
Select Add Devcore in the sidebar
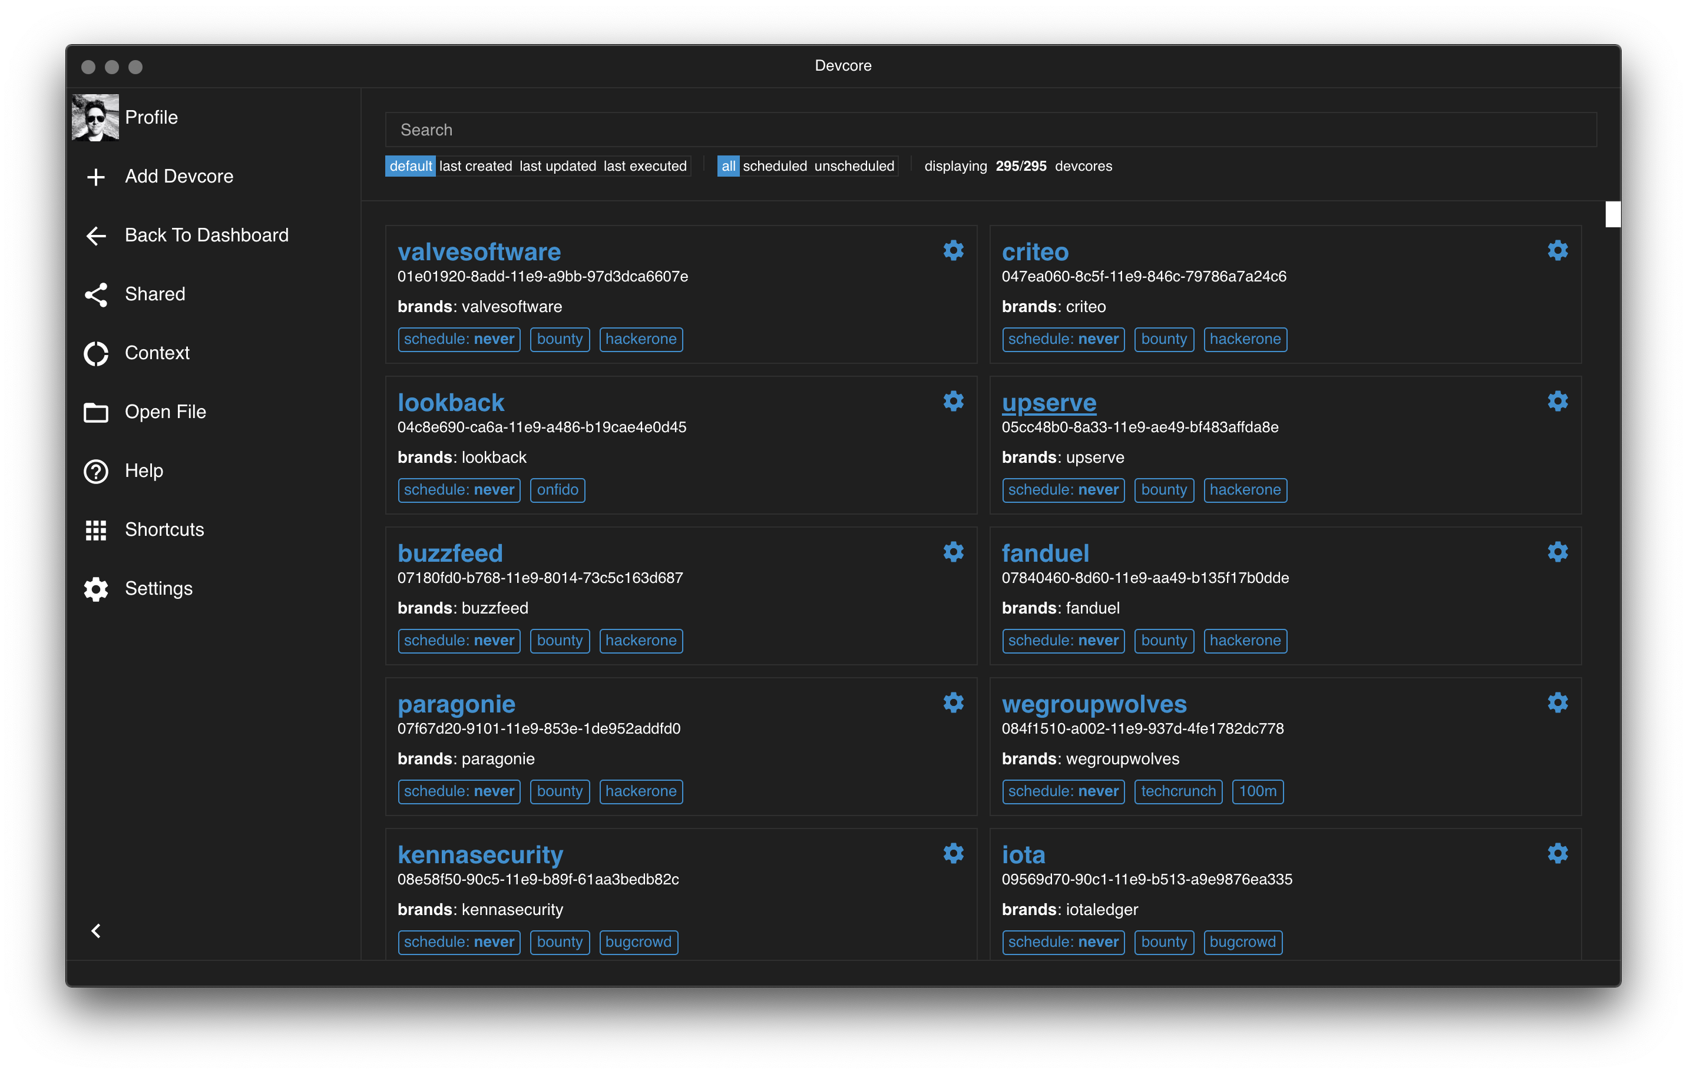click(x=179, y=177)
